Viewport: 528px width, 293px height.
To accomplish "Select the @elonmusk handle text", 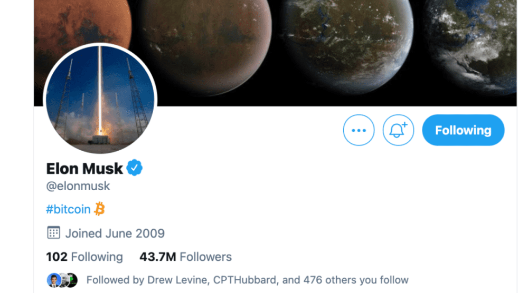I will [x=78, y=187].
